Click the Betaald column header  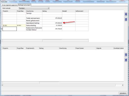[69, 11]
